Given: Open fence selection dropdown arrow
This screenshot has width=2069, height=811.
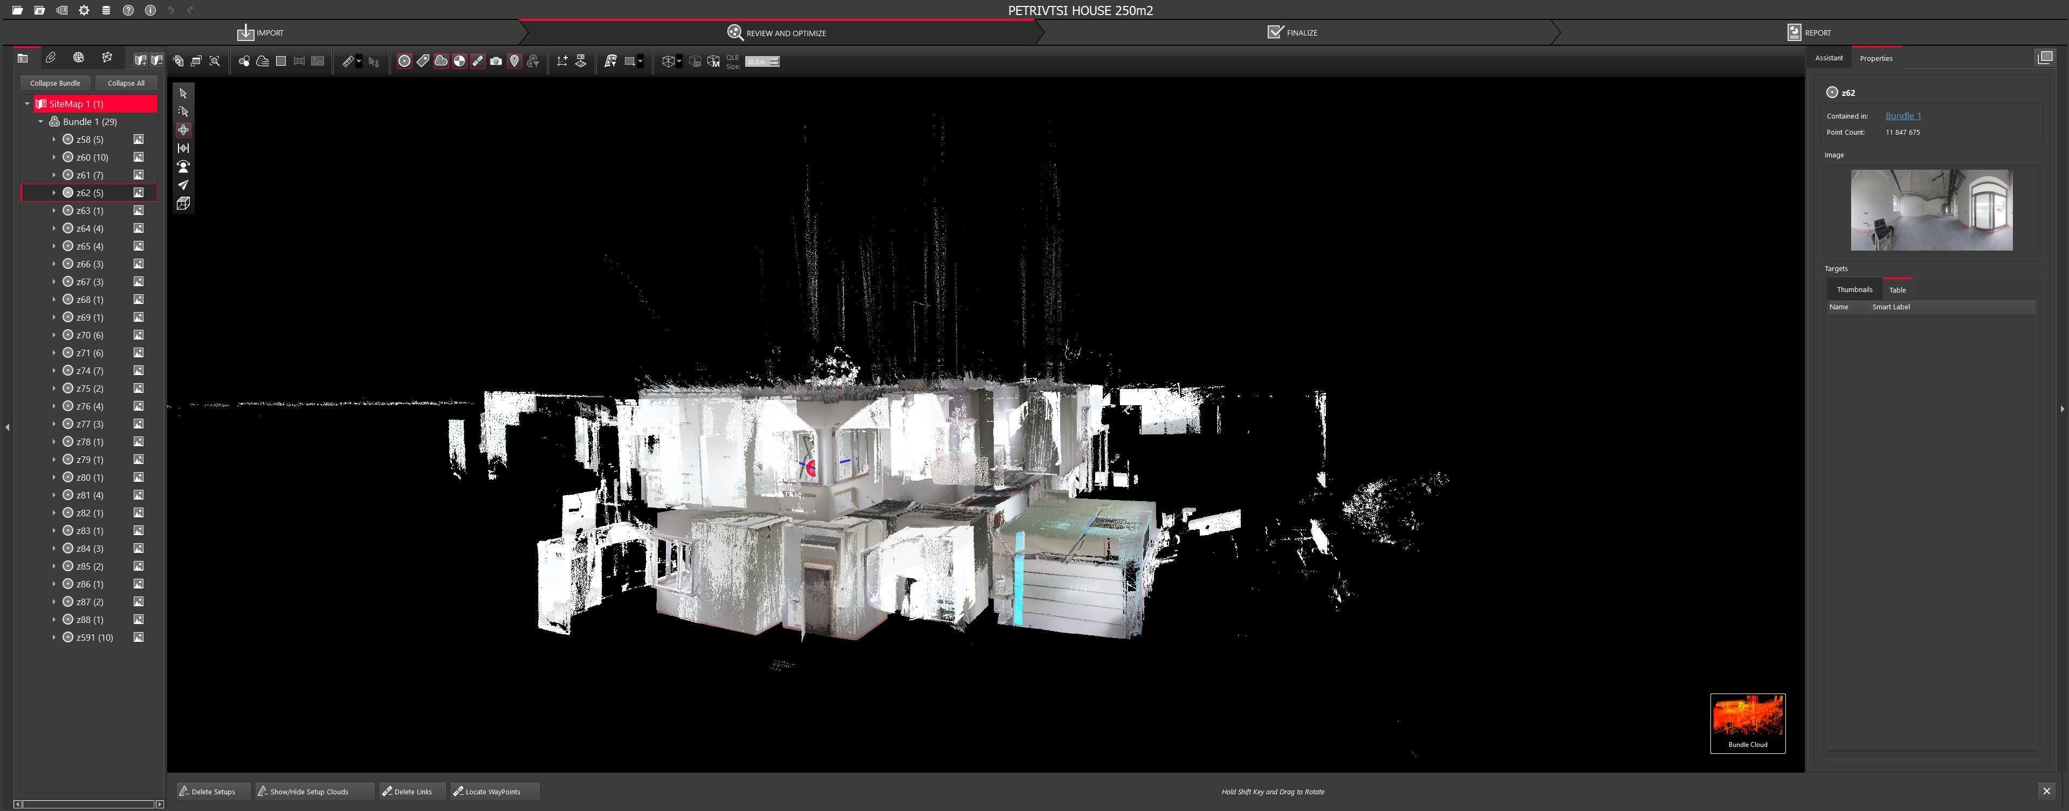Looking at the screenshot, I should coord(640,61).
